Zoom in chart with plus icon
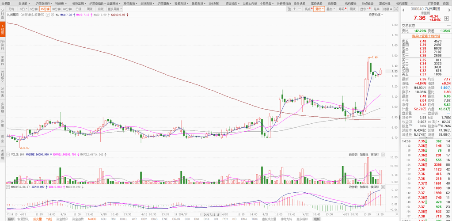The width and height of the screenshot is (452, 221). tap(294, 9)
